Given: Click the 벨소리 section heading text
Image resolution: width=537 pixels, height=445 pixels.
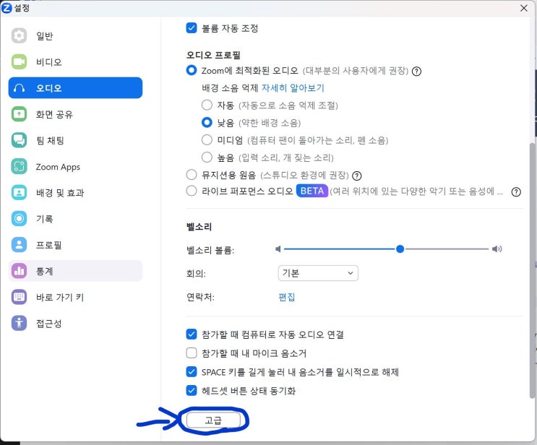Looking at the screenshot, I should coord(199,227).
